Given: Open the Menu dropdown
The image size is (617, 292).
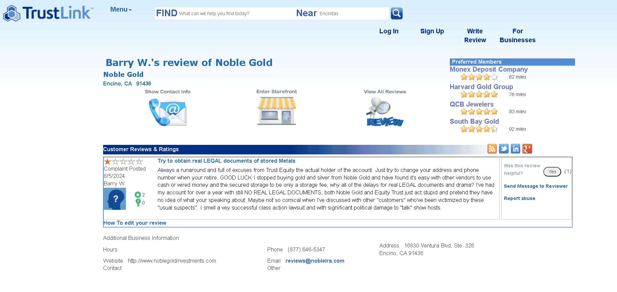Looking at the screenshot, I should [121, 10].
